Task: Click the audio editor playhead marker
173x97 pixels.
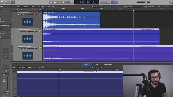Action: [x=59, y=72]
